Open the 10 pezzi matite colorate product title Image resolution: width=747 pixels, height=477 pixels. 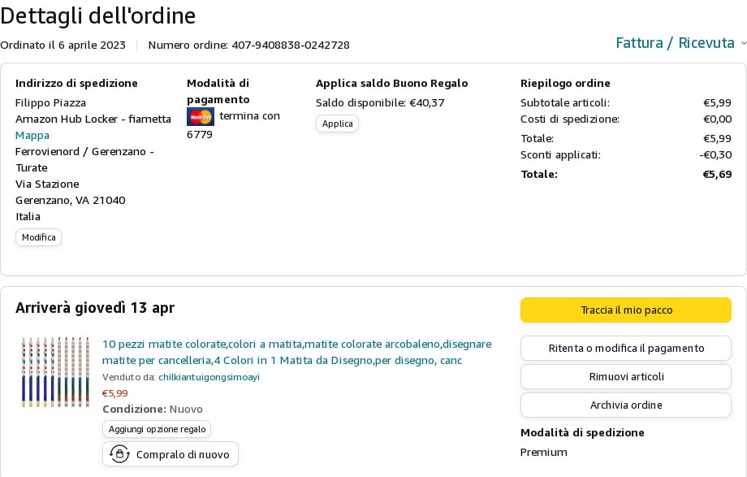point(296,351)
